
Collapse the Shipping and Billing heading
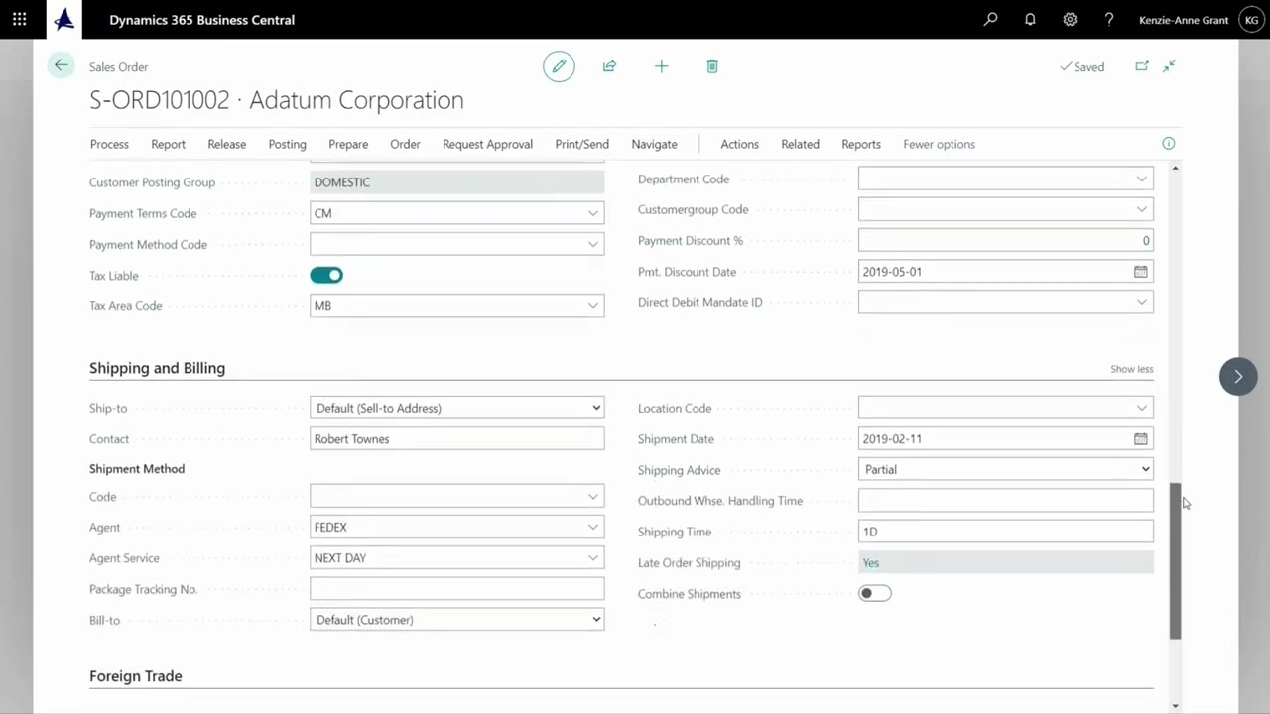157,368
